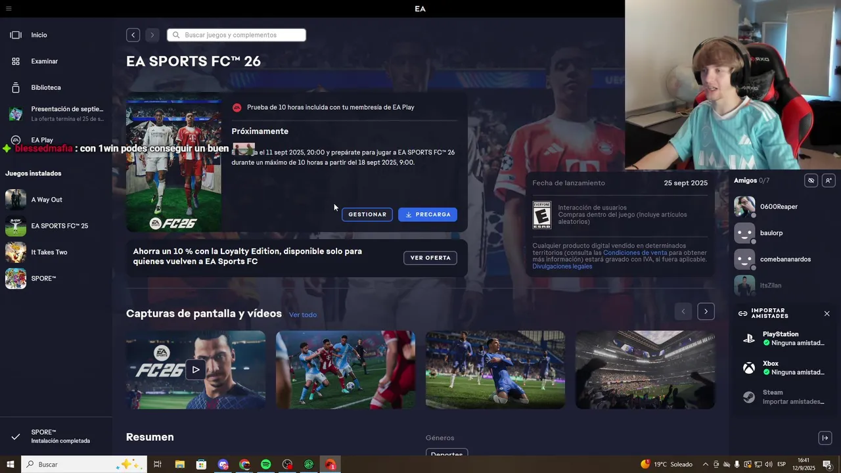This screenshot has width=841, height=473.
Task: Expand hidden system tray icons
Action: pyautogui.click(x=706, y=464)
